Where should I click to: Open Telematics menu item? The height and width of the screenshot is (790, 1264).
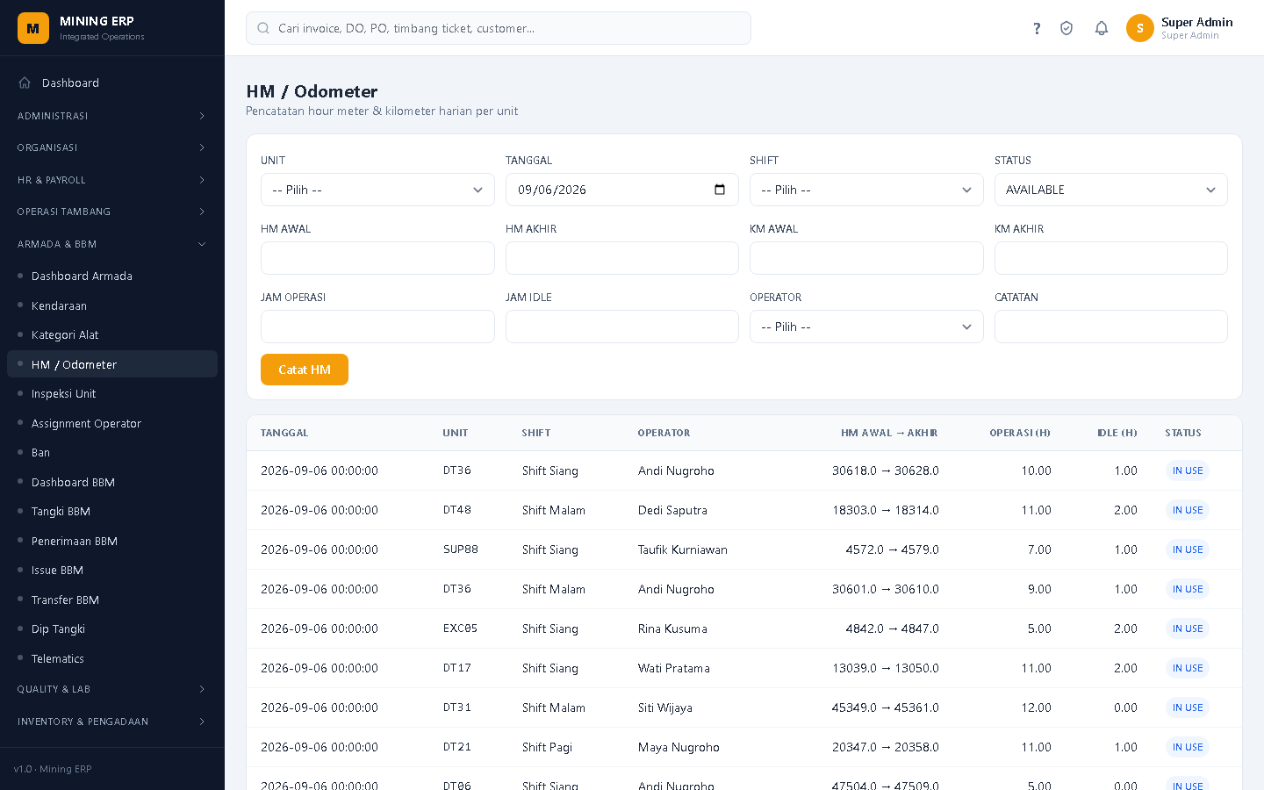click(112, 658)
